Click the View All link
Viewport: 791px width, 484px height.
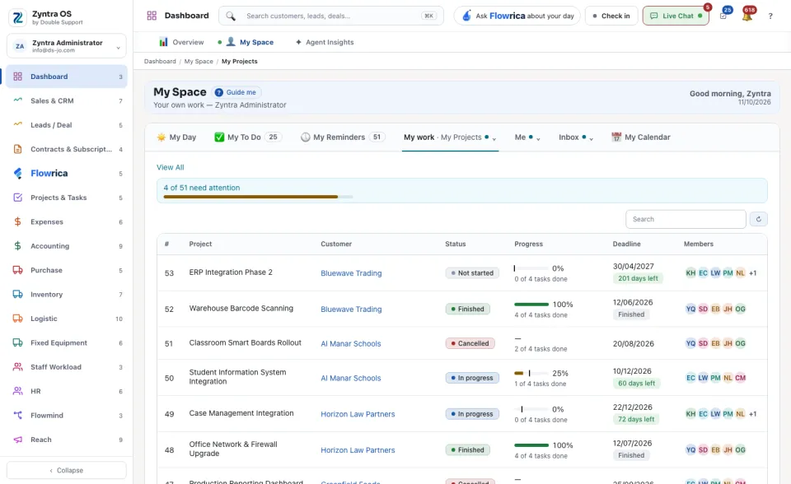pyautogui.click(x=170, y=167)
